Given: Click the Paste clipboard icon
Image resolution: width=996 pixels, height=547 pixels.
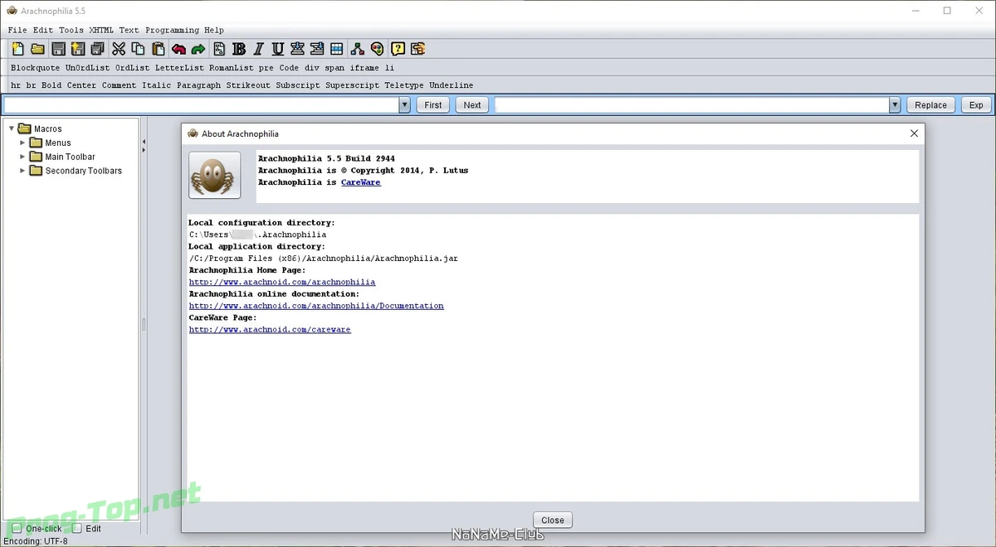Looking at the screenshot, I should [159, 49].
